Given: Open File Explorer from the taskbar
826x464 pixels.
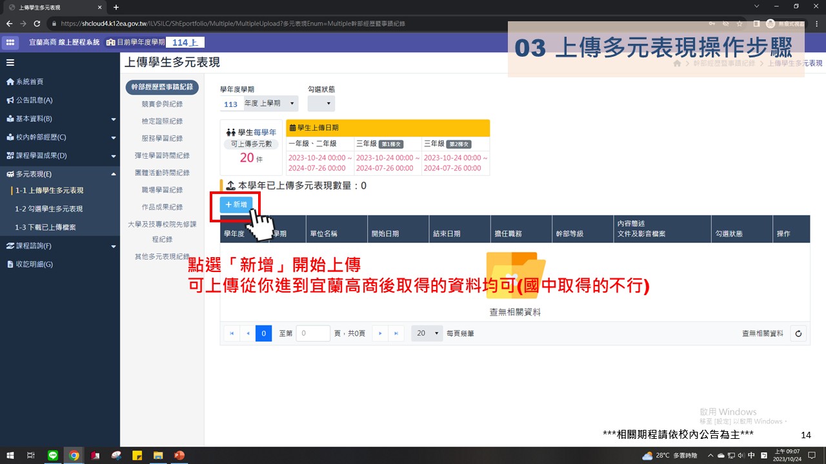Looking at the screenshot, I should tap(157, 455).
